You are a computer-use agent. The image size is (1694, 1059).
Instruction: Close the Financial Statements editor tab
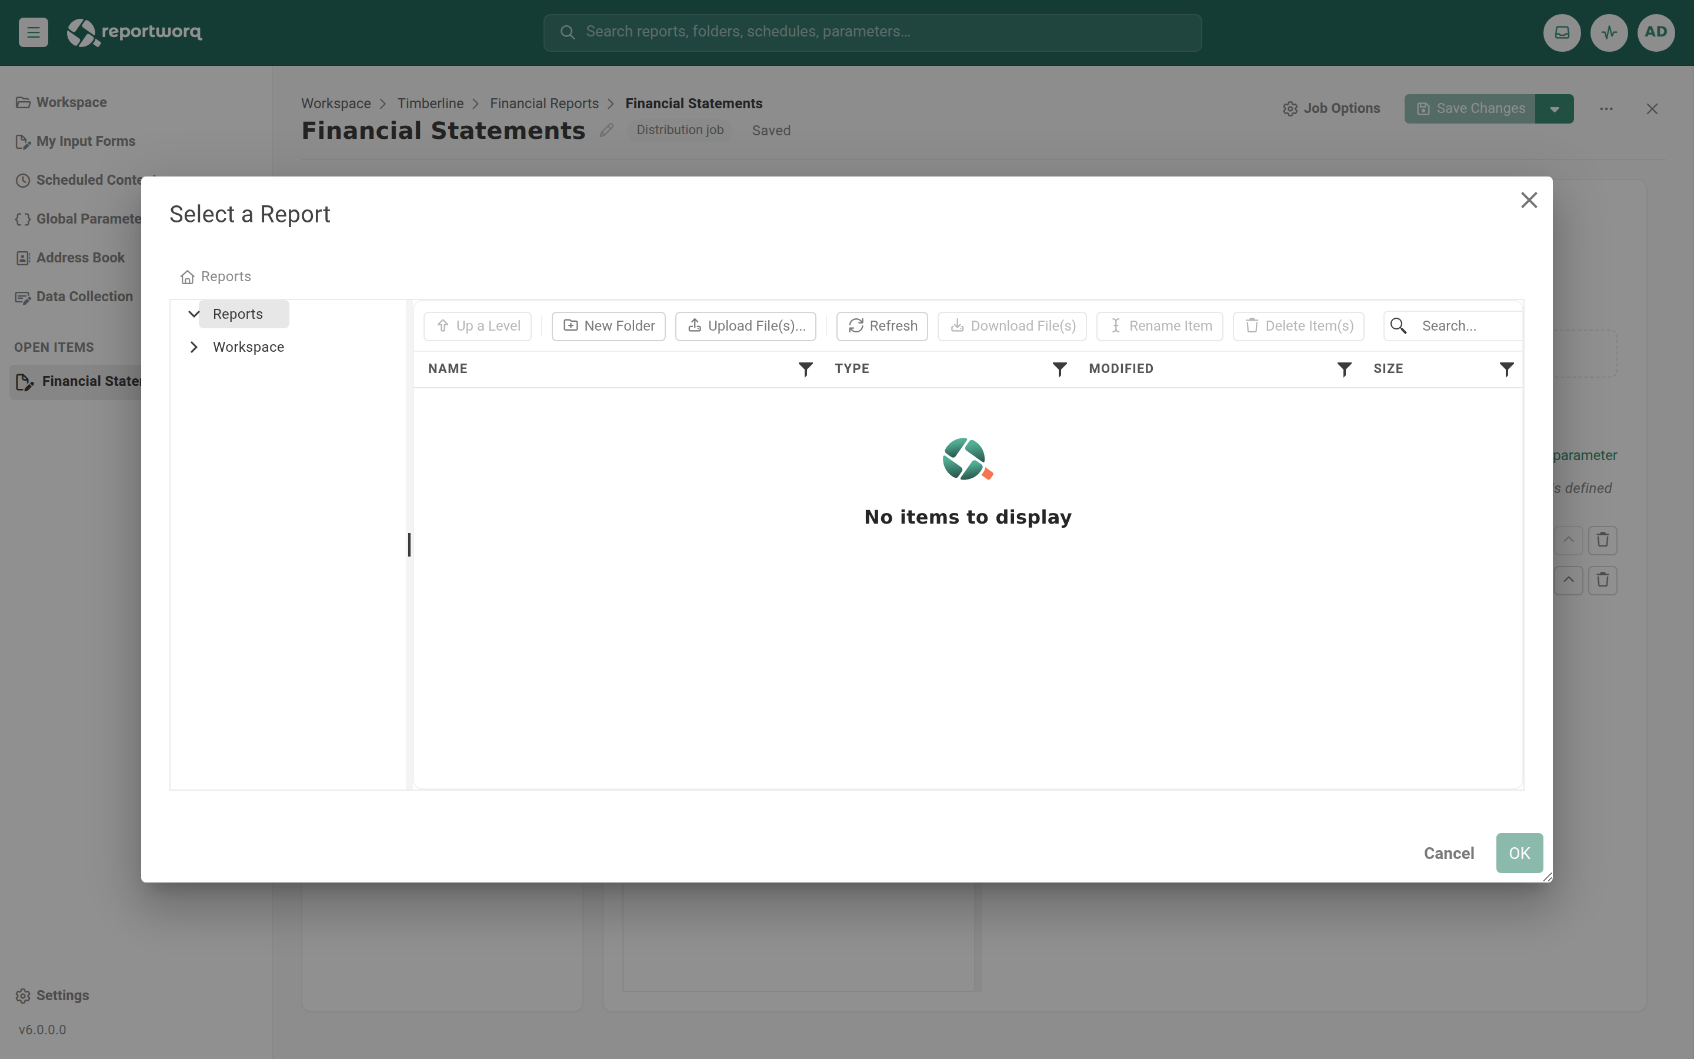point(1652,109)
